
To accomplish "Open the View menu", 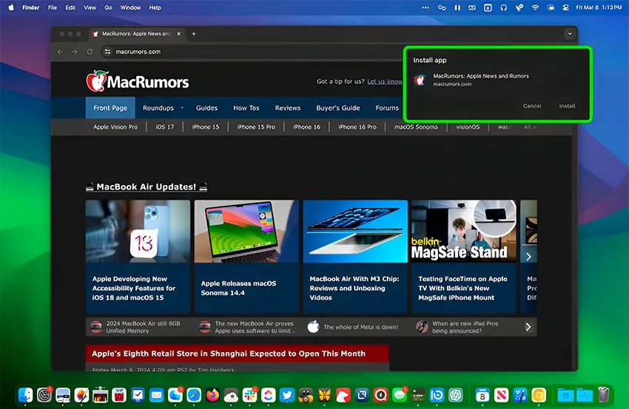I will coord(90,7).
